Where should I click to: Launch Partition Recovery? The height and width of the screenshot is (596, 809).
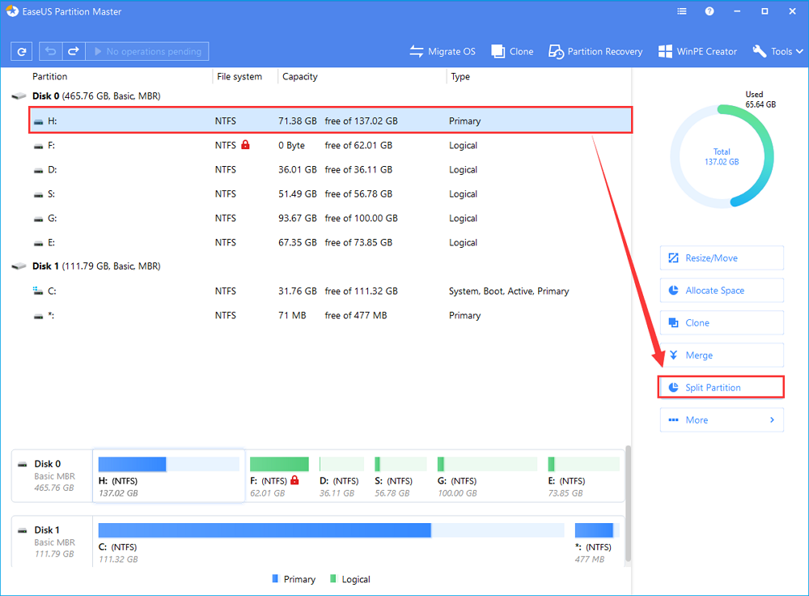point(595,52)
